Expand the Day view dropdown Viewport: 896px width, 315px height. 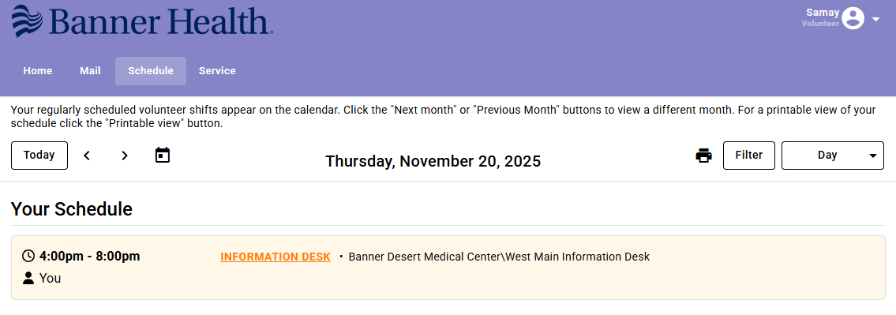click(833, 156)
